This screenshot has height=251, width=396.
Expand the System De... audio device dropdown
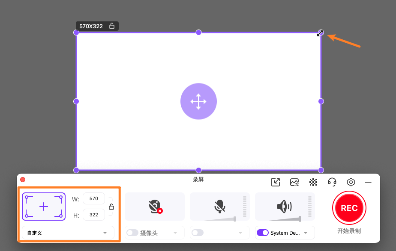[x=306, y=233]
